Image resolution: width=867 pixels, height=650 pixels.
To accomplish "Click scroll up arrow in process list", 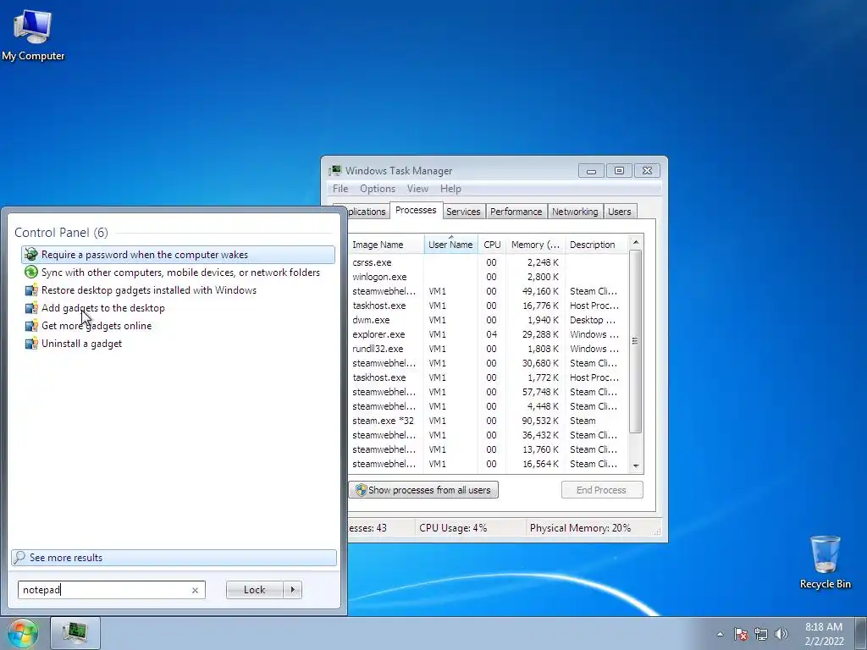I will coord(635,243).
